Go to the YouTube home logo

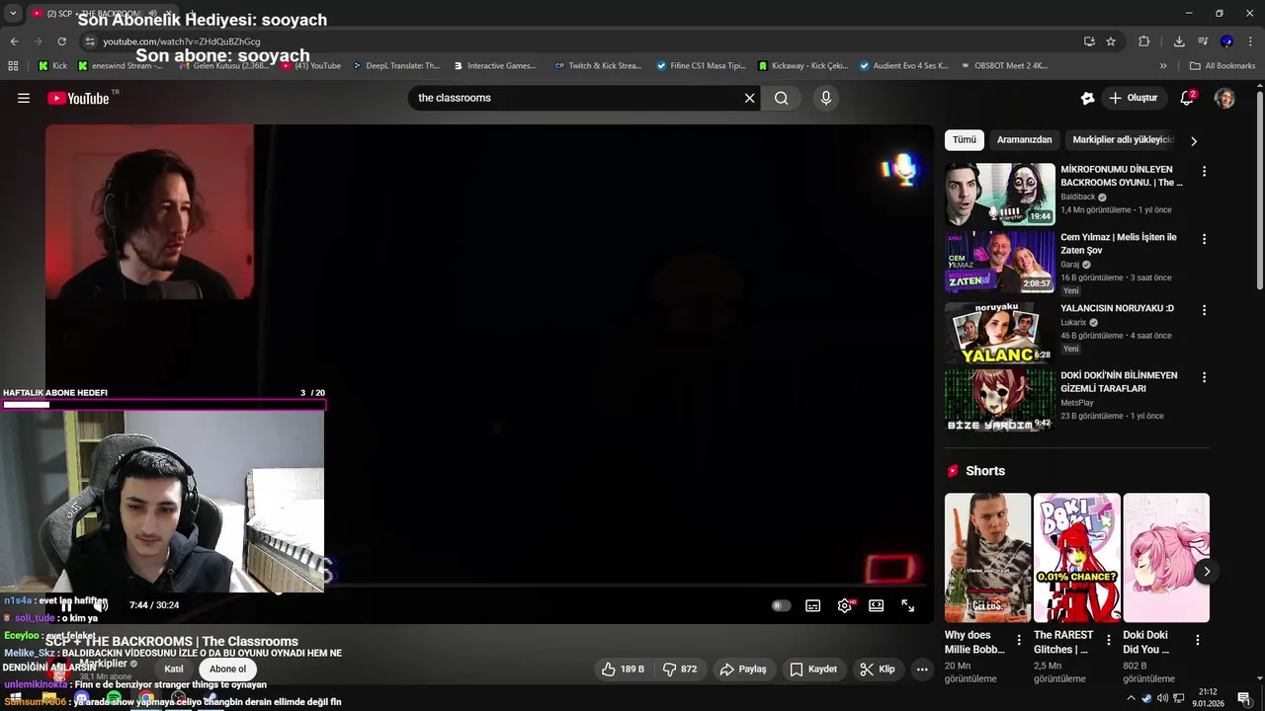click(x=78, y=98)
